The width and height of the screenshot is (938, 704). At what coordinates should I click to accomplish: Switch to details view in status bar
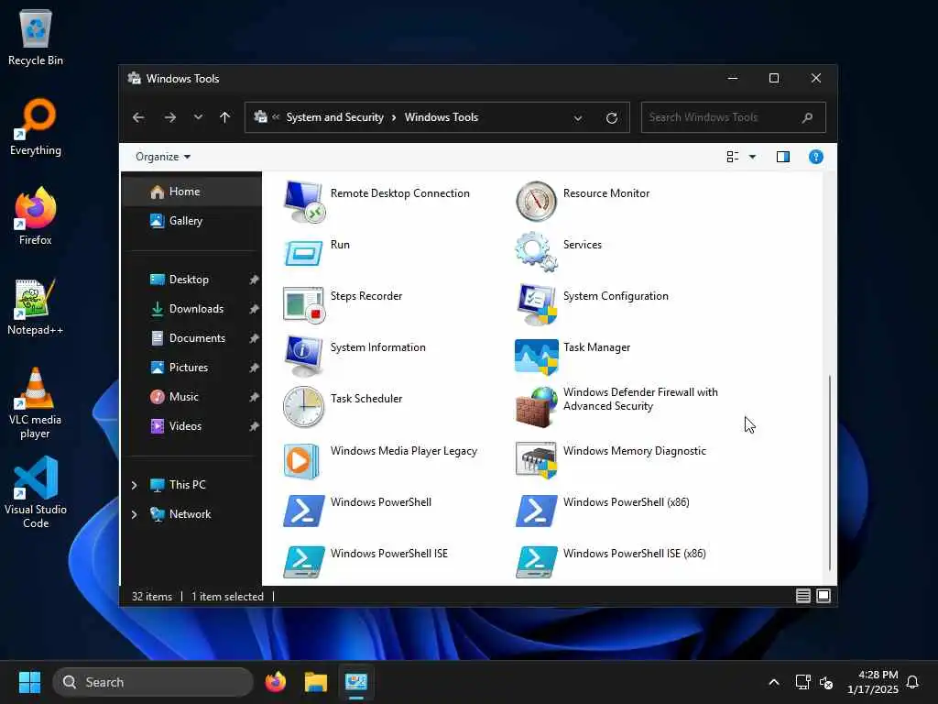tap(802, 596)
